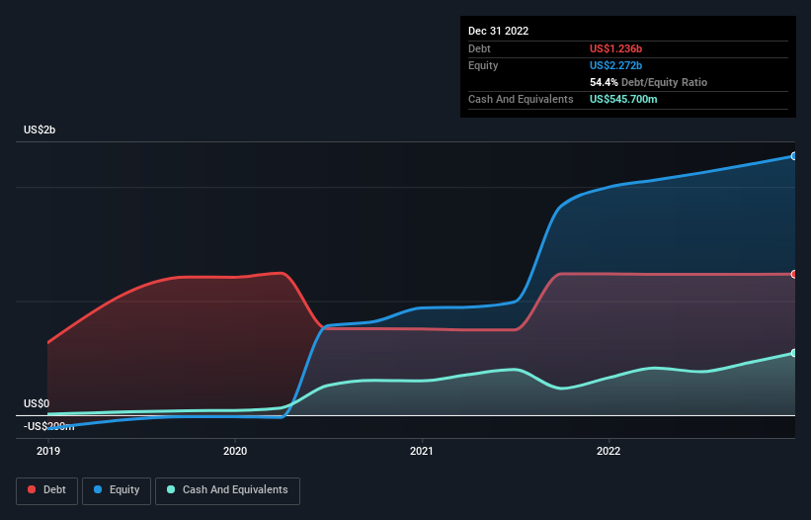The height and width of the screenshot is (520, 811).
Task: Toggle the Cash And Equivalents legend button
Action: coord(227,490)
